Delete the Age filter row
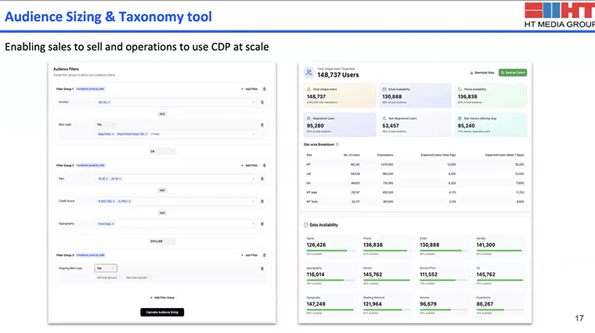Image resolution: width=595 pixels, height=333 pixels. point(261,178)
